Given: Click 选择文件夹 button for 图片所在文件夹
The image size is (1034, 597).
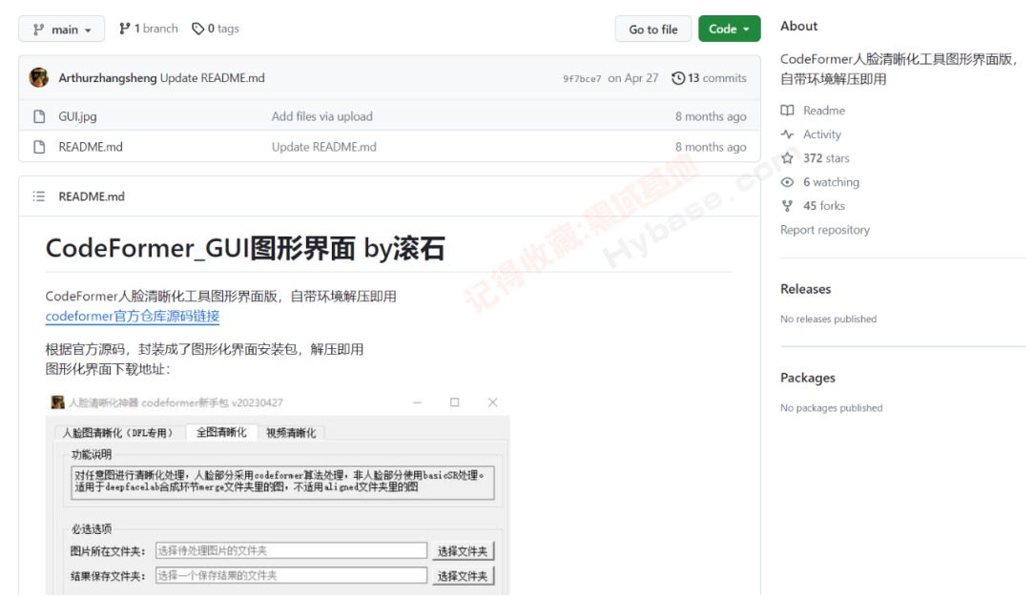Looking at the screenshot, I should (463, 551).
